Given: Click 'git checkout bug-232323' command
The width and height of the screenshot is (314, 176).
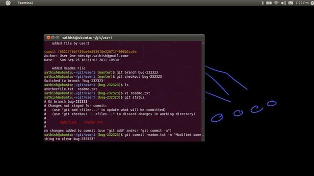Looking at the screenshot, I should [x=139, y=77].
